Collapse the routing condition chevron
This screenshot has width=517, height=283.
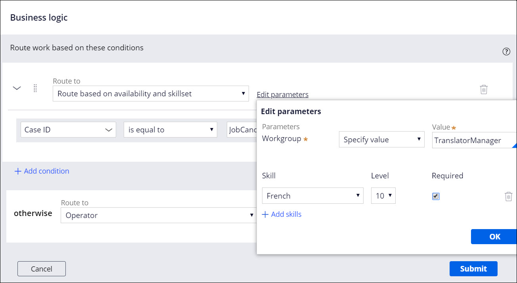click(17, 88)
